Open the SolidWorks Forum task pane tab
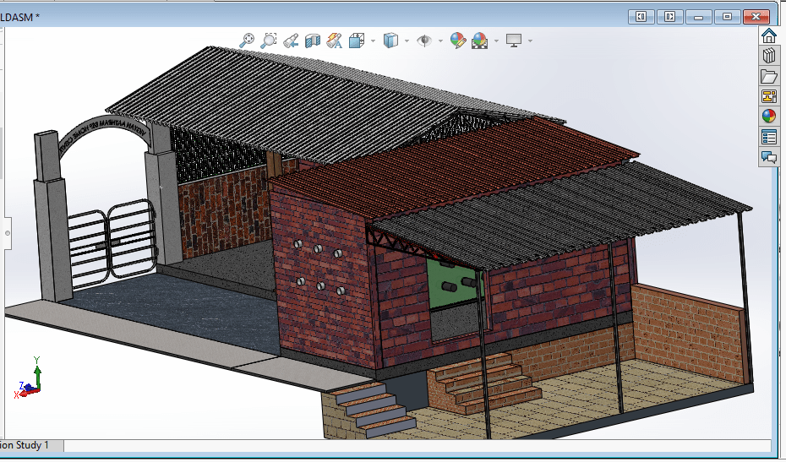This screenshot has width=786, height=462. (x=768, y=157)
